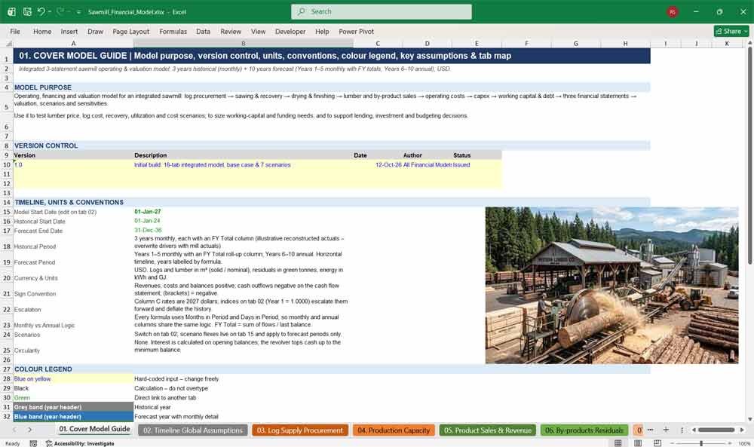The height and width of the screenshot is (447, 754).
Task: Open the Developer tab
Action: (x=290, y=31)
